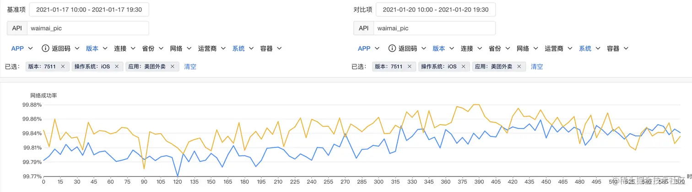The height and width of the screenshot is (192, 692).
Task: Open the 容器 dropdown in 基准项 panel
Action: click(271, 48)
